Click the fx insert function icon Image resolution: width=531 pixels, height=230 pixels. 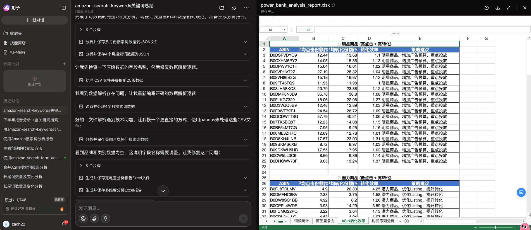click(x=308, y=30)
